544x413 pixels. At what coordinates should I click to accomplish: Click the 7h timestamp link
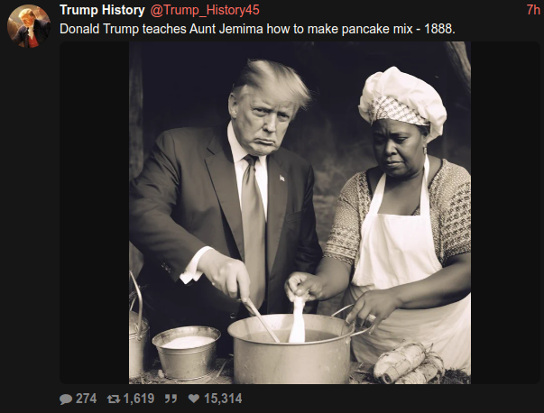[533, 10]
